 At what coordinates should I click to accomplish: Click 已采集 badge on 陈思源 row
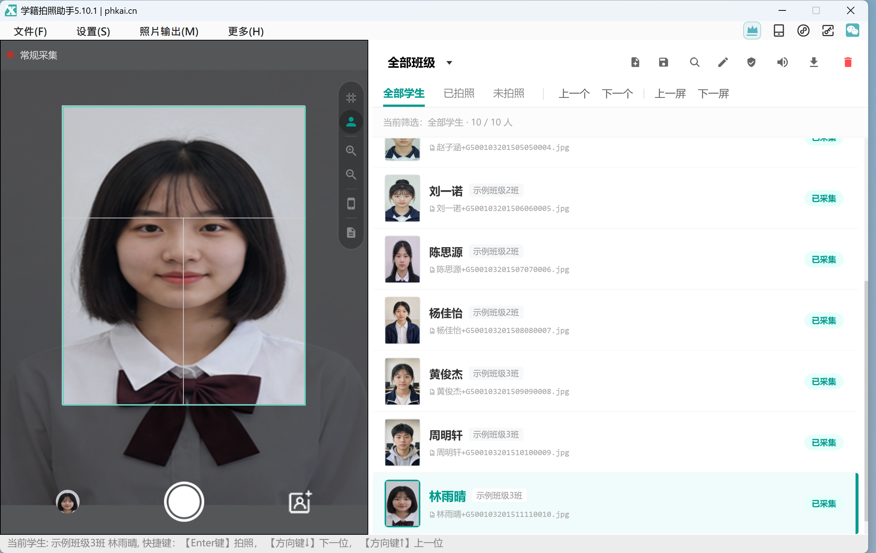(824, 259)
